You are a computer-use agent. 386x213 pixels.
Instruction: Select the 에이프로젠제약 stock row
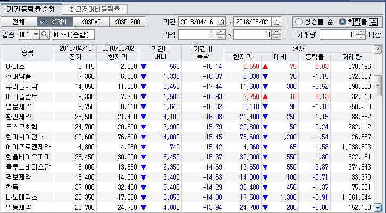coord(187,147)
